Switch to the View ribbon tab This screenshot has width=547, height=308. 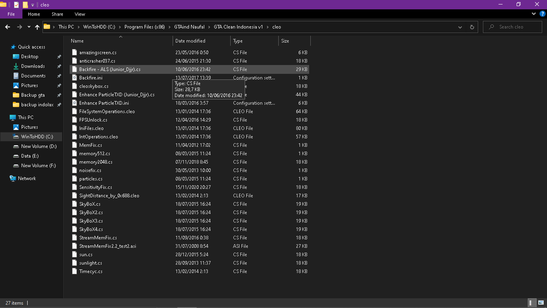tap(79, 14)
